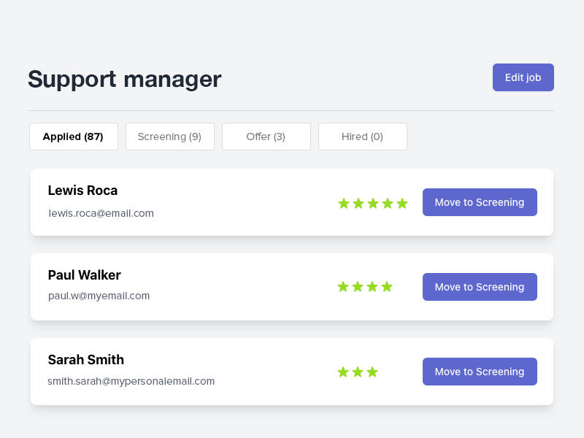Click the first star in Paul Walker's rating
Screen dimensions: 584x438
(x=343, y=287)
